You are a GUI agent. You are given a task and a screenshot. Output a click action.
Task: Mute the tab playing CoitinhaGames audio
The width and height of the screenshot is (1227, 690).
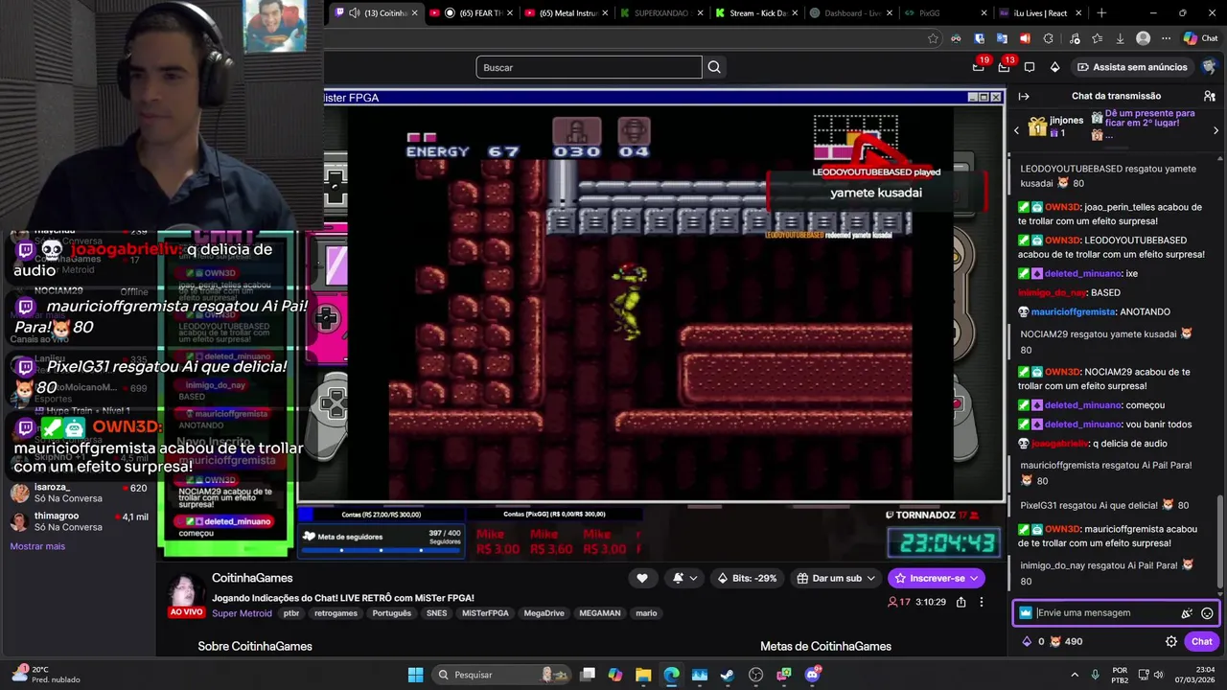355,12
